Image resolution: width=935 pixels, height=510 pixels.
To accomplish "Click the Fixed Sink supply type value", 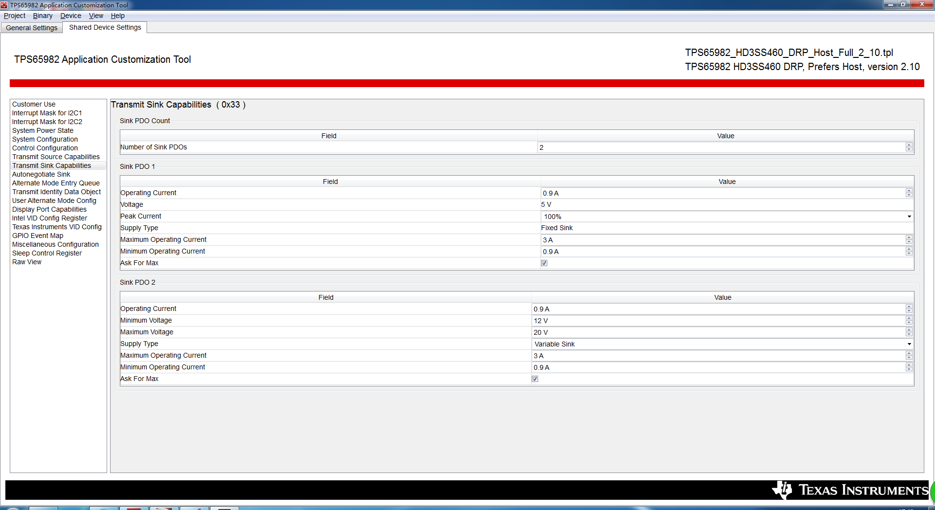I will [x=557, y=228].
